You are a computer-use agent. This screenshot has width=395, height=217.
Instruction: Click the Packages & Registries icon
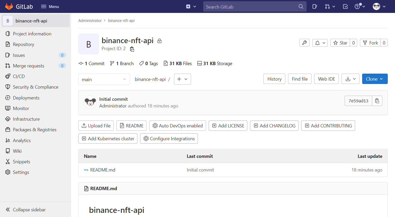pos(8,130)
